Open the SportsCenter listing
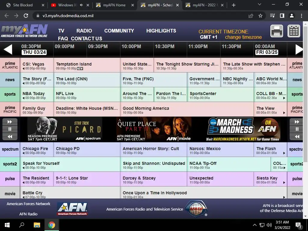 220,94
